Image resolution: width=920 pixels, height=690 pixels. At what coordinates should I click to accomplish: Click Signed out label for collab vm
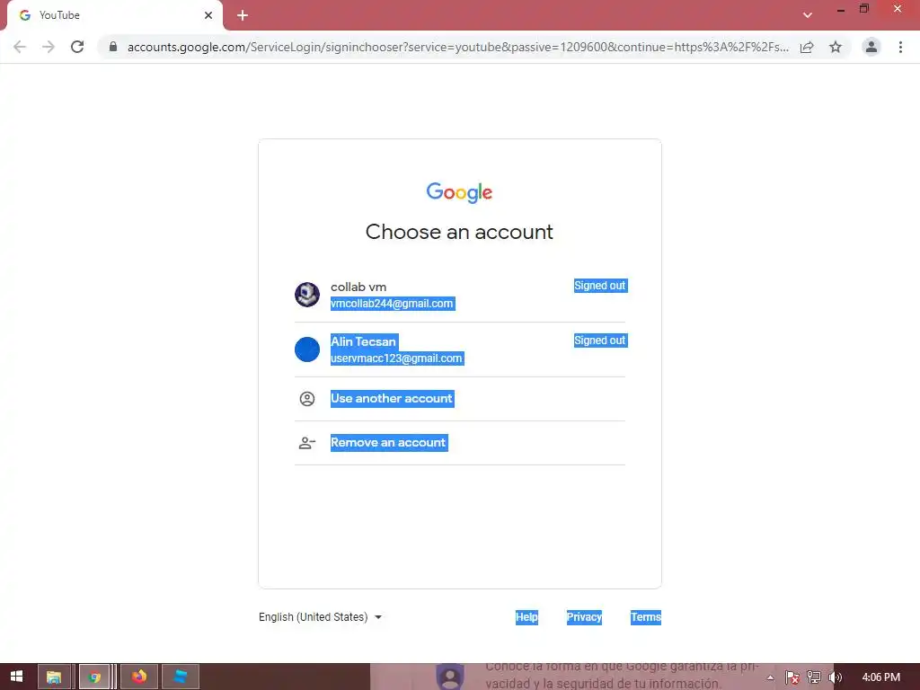[x=600, y=286]
